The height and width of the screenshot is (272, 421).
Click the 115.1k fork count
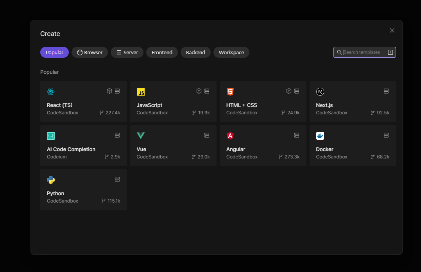(114, 201)
